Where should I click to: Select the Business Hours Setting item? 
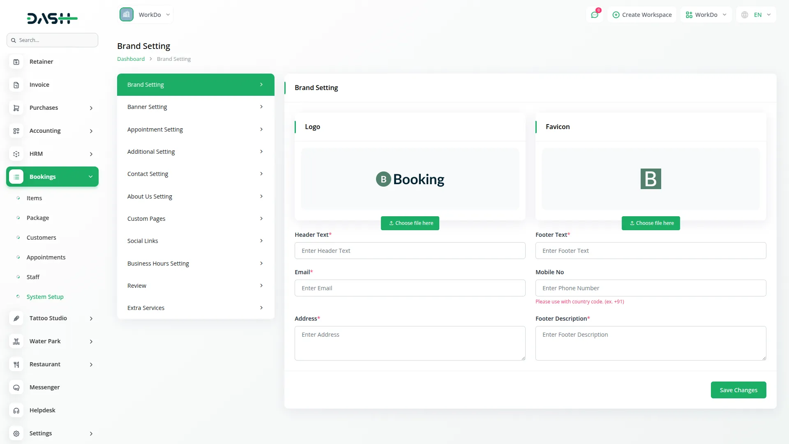tap(196, 264)
